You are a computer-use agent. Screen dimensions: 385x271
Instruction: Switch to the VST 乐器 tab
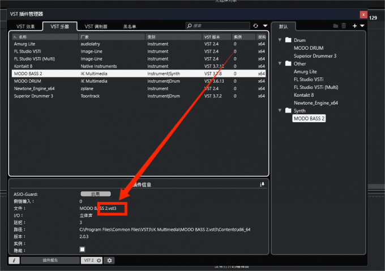[x=59, y=27]
